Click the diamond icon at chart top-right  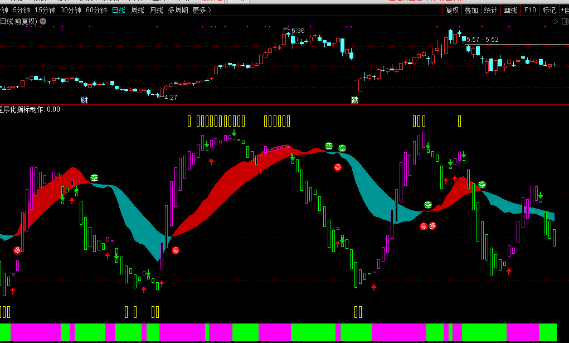(x=555, y=22)
